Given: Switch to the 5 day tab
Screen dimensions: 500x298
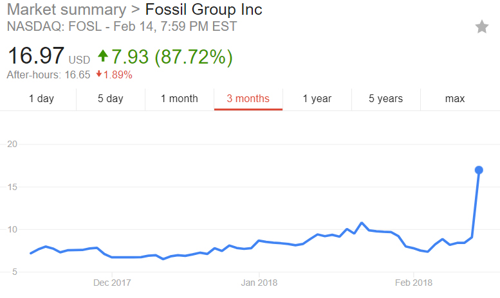Looking at the screenshot, I should tap(110, 99).
